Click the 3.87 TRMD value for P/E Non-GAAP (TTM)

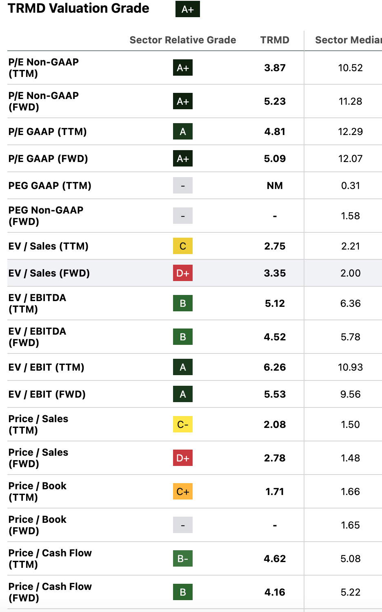coord(275,68)
